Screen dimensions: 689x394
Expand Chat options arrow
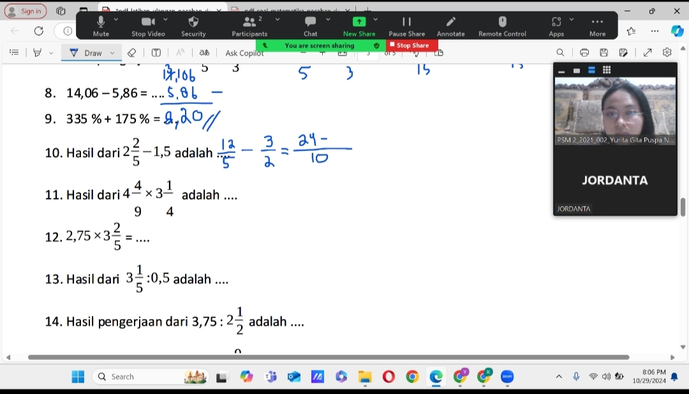coord(328,20)
